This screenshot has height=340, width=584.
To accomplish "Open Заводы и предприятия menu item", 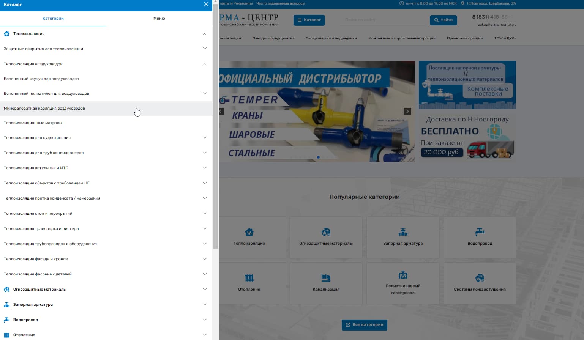I will tap(273, 38).
